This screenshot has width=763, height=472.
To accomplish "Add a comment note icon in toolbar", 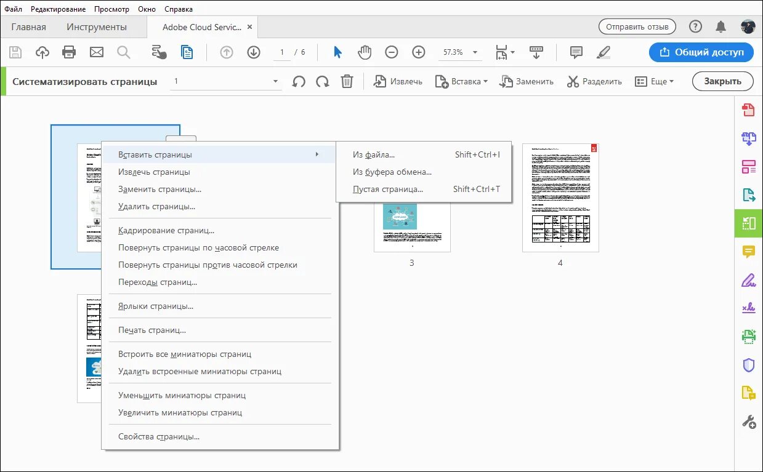I will pyautogui.click(x=576, y=52).
